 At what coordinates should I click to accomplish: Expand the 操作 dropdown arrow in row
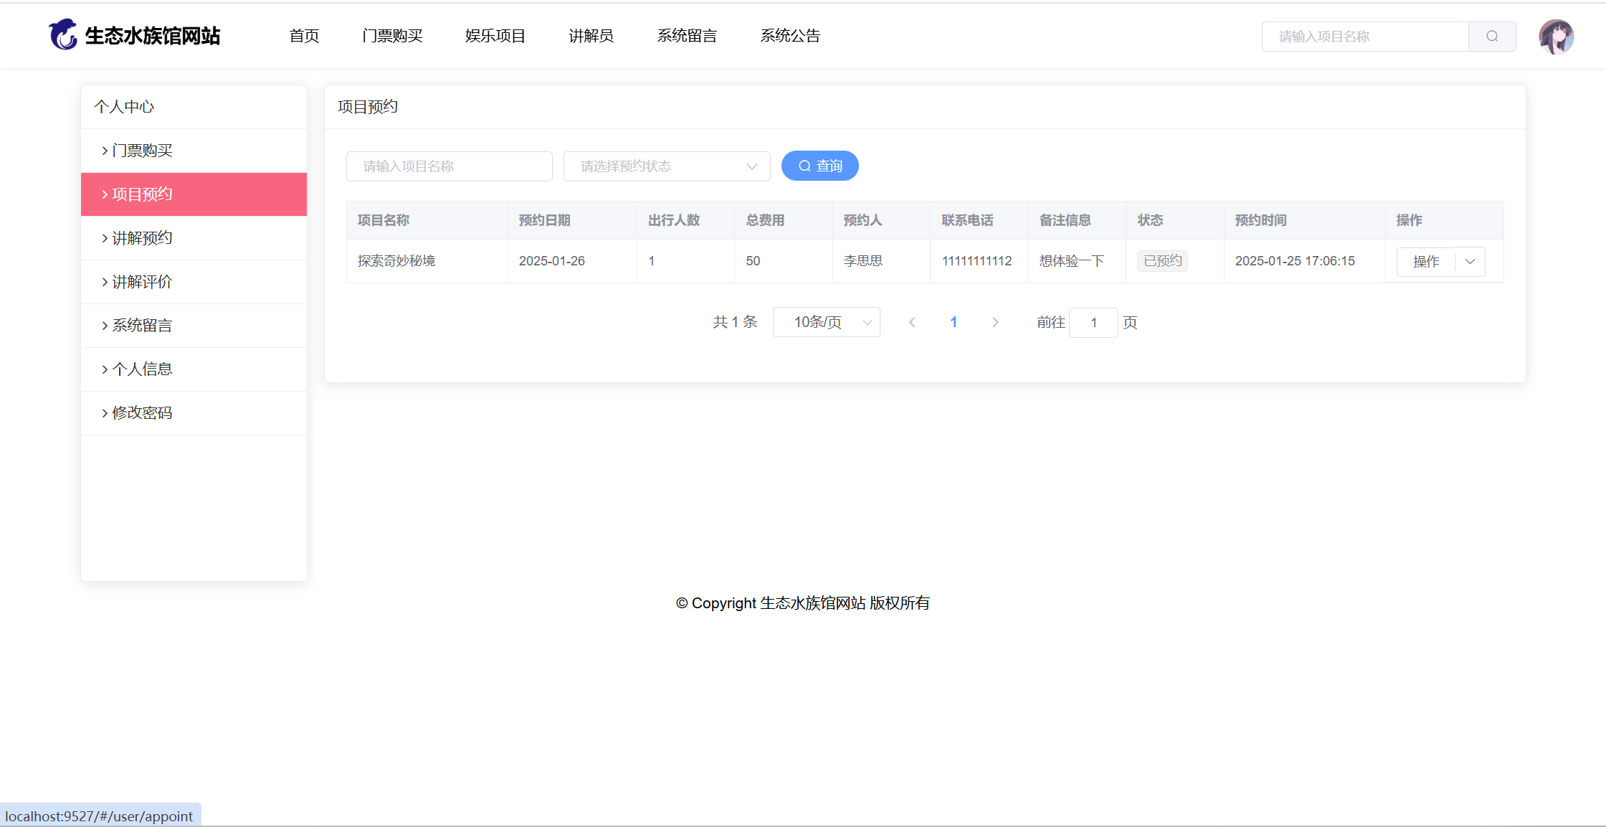pyautogui.click(x=1470, y=261)
